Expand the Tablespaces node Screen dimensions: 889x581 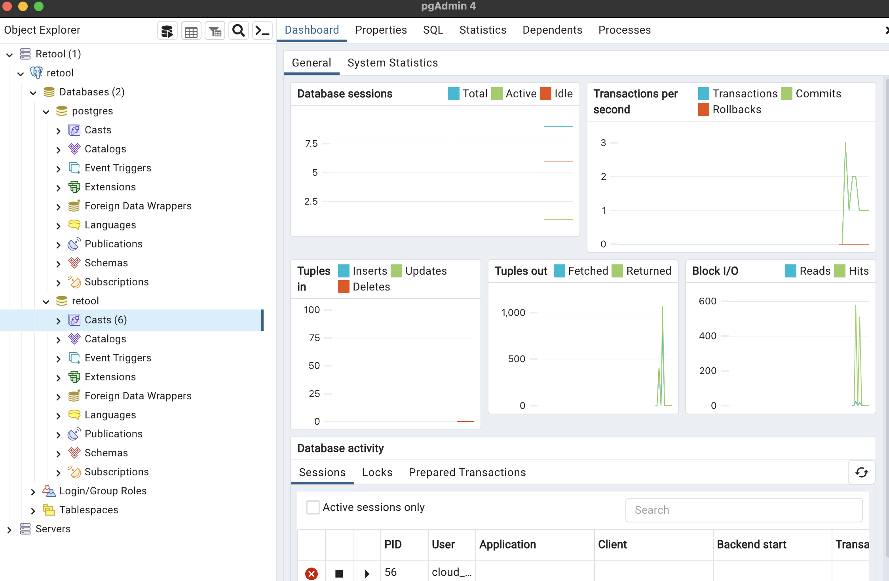pos(33,511)
